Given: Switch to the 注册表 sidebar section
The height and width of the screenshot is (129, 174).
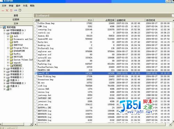Looking at the screenshot, I should coord(16,19).
